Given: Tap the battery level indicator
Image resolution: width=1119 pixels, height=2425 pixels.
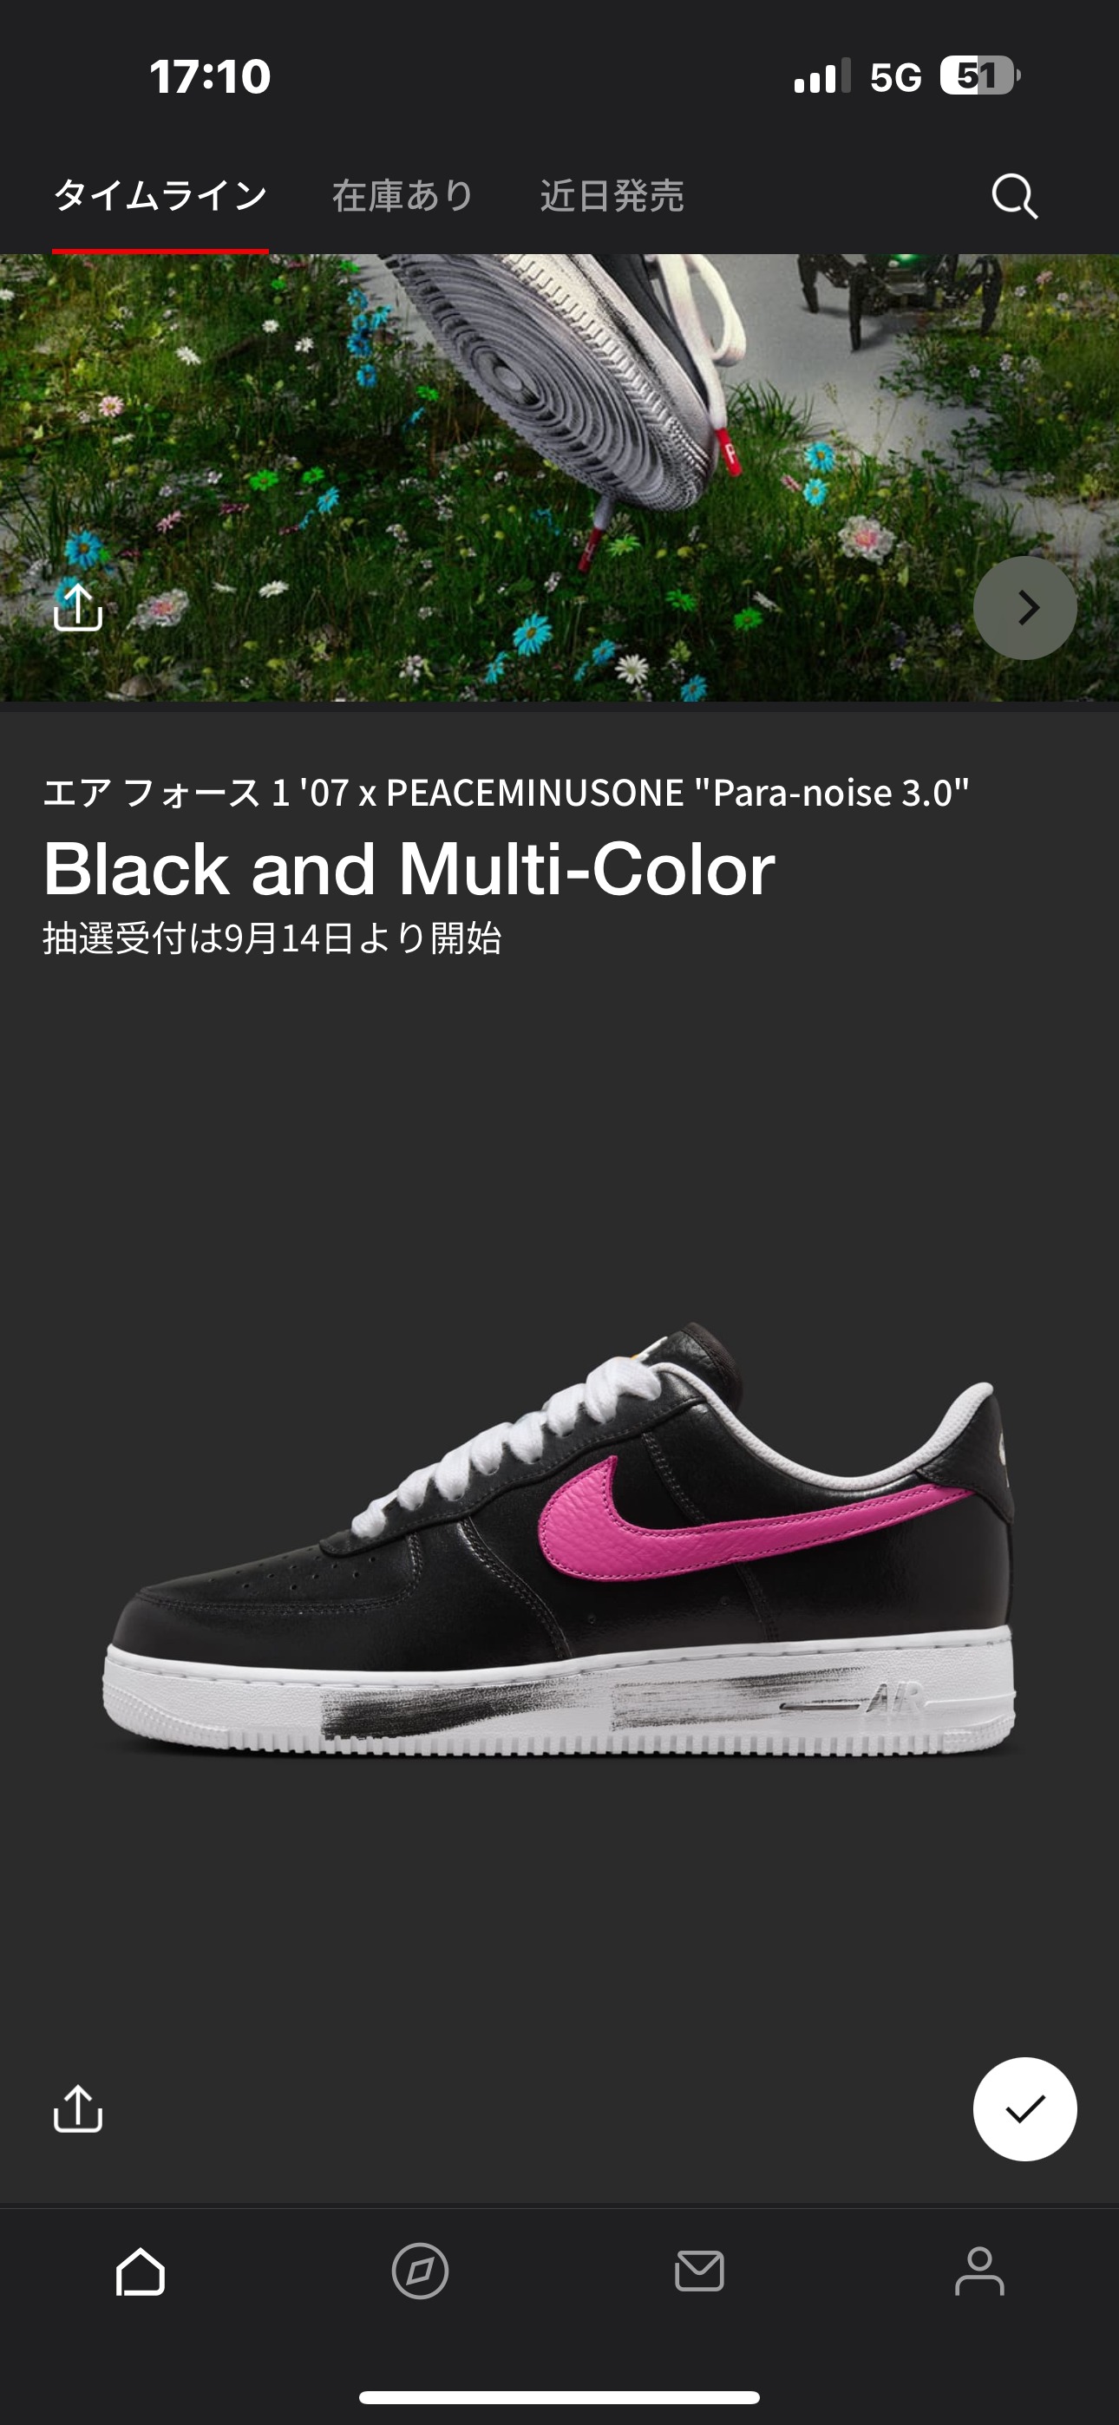Looking at the screenshot, I should pyautogui.click(x=978, y=76).
